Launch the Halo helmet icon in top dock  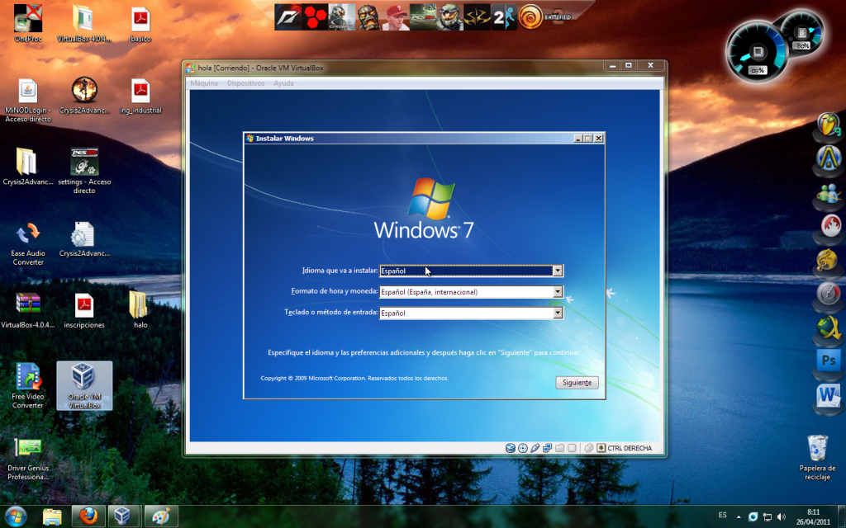(450, 17)
